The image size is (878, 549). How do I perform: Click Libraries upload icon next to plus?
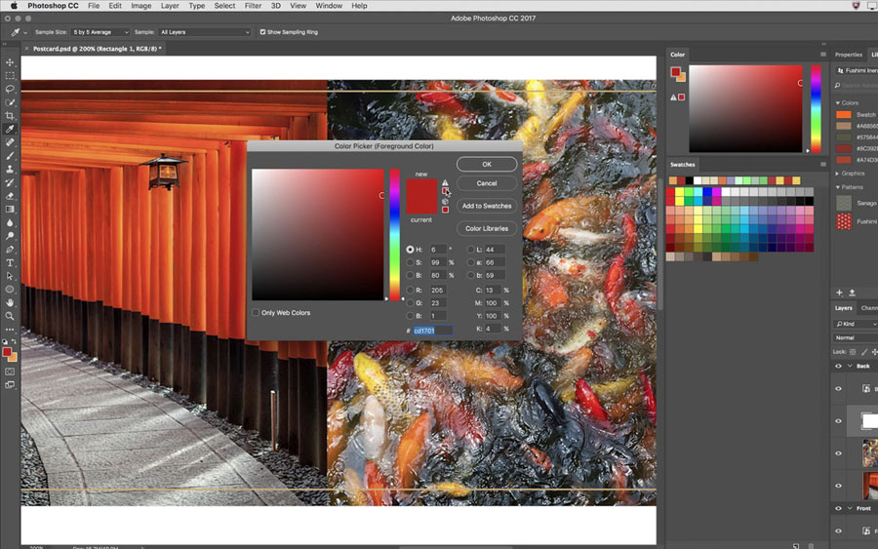click(853, 293)
